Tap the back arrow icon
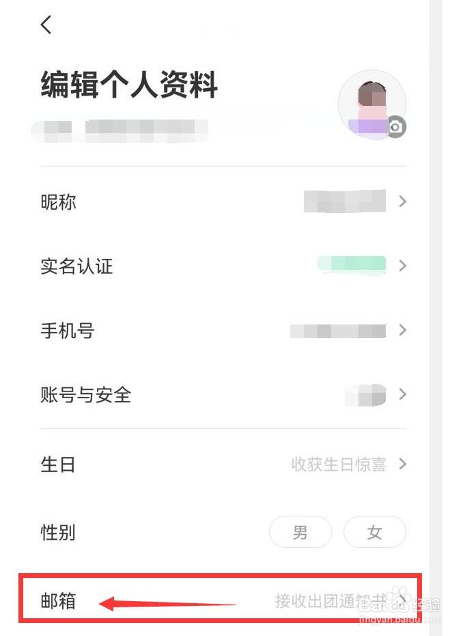This screenshot has width=467, height=636. pyautogui.click(x=46, y=25)
